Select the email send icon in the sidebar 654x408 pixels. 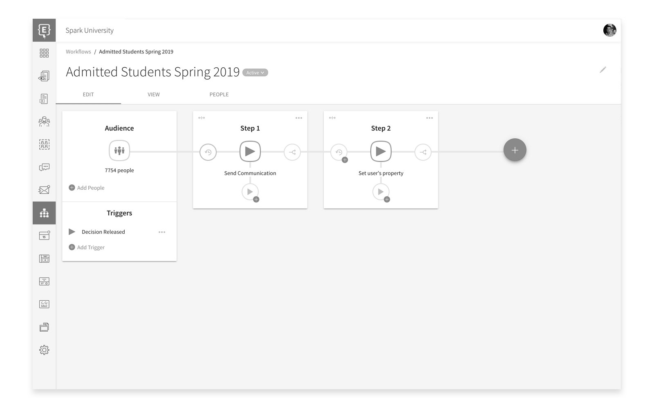tap(44, 189)
